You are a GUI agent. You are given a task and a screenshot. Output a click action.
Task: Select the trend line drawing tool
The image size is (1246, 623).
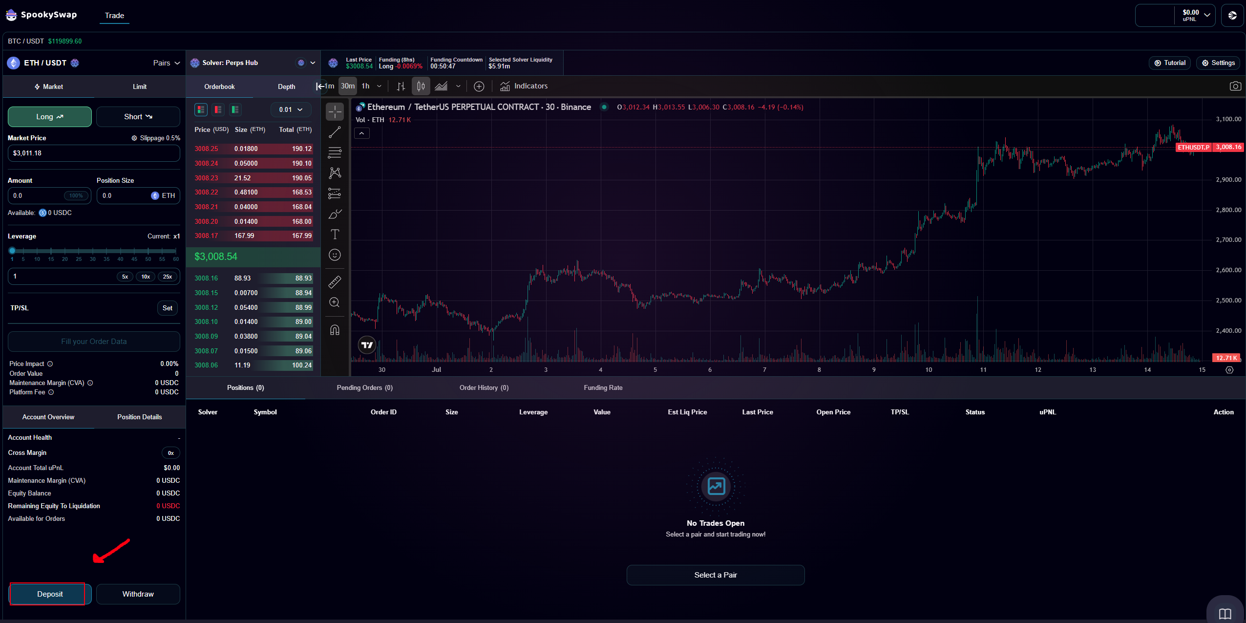pos(335,132)
